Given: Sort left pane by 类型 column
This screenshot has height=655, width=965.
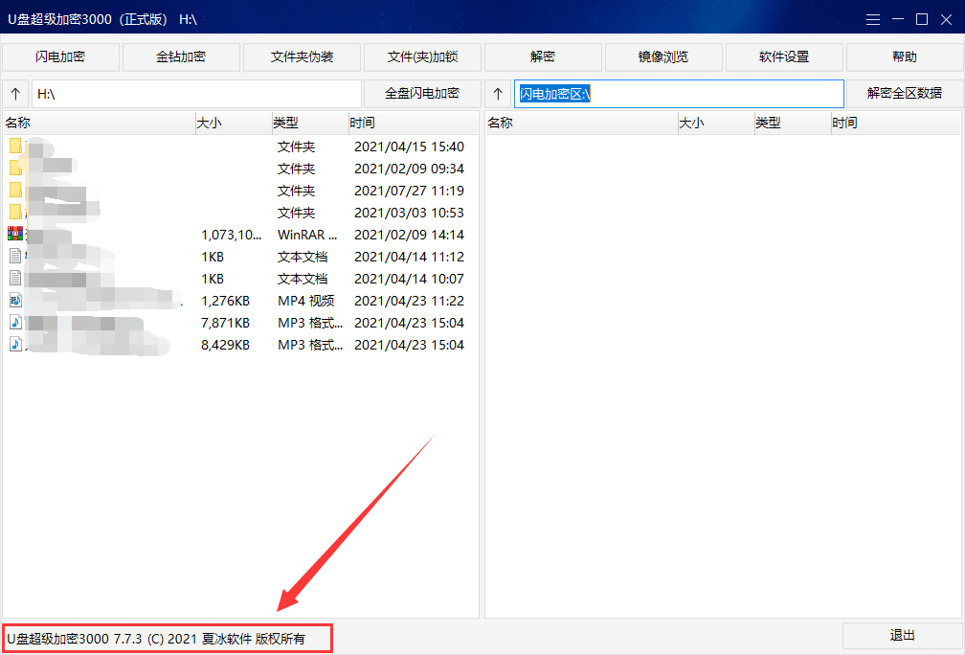Looking at the screenshot, I should (x=310, y=123).
